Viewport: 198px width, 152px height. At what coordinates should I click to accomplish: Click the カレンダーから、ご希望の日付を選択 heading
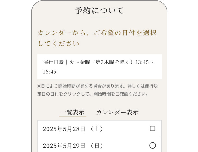click(97, 33)
